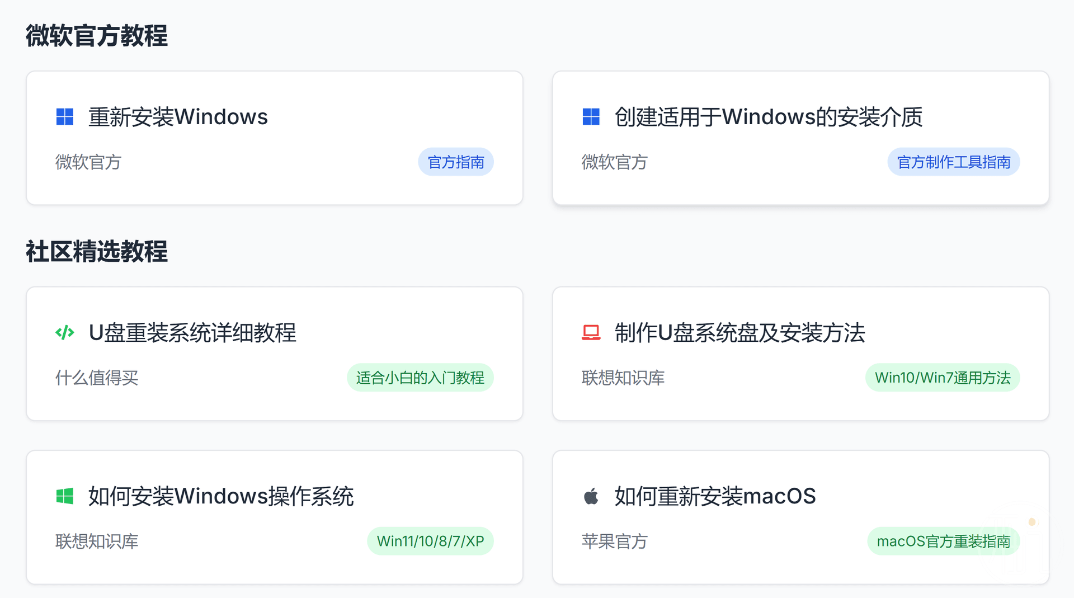1074x598 pixels.
Task: Click the 什么值得买 source label
Action: pyautogui.click(x=97, y=378)
